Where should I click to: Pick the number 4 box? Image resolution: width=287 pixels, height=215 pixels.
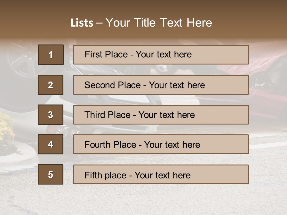pyautogui.click(x=51, y=144)
